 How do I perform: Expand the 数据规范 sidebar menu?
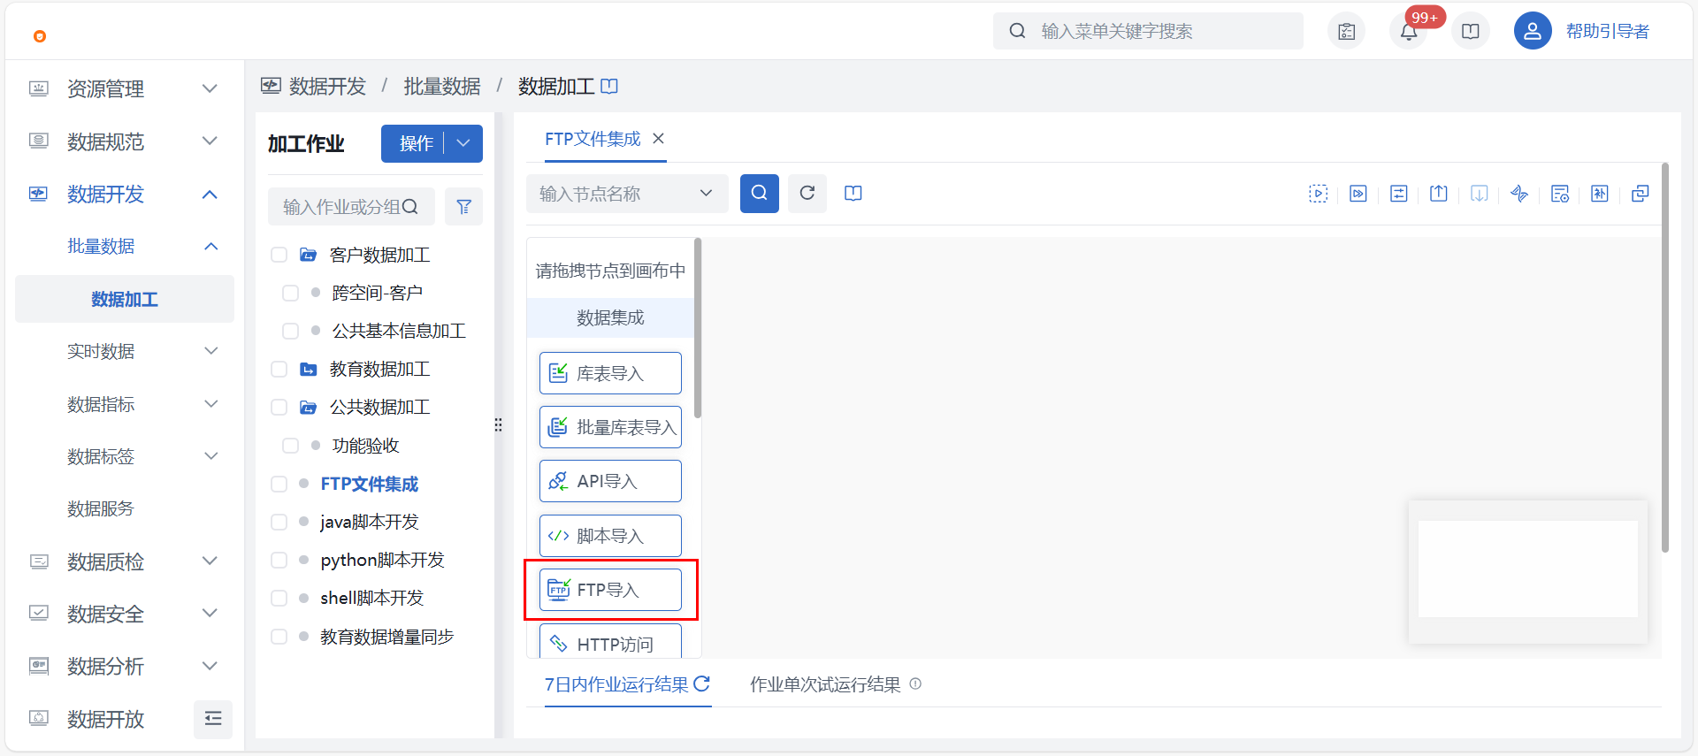click(x=124, y=141)
